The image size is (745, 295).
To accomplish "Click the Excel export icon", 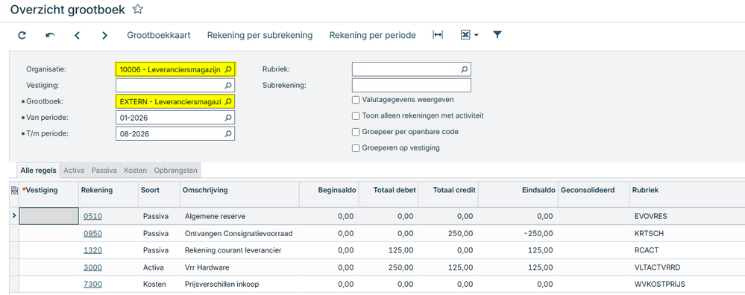I will (x=465, y=35).
